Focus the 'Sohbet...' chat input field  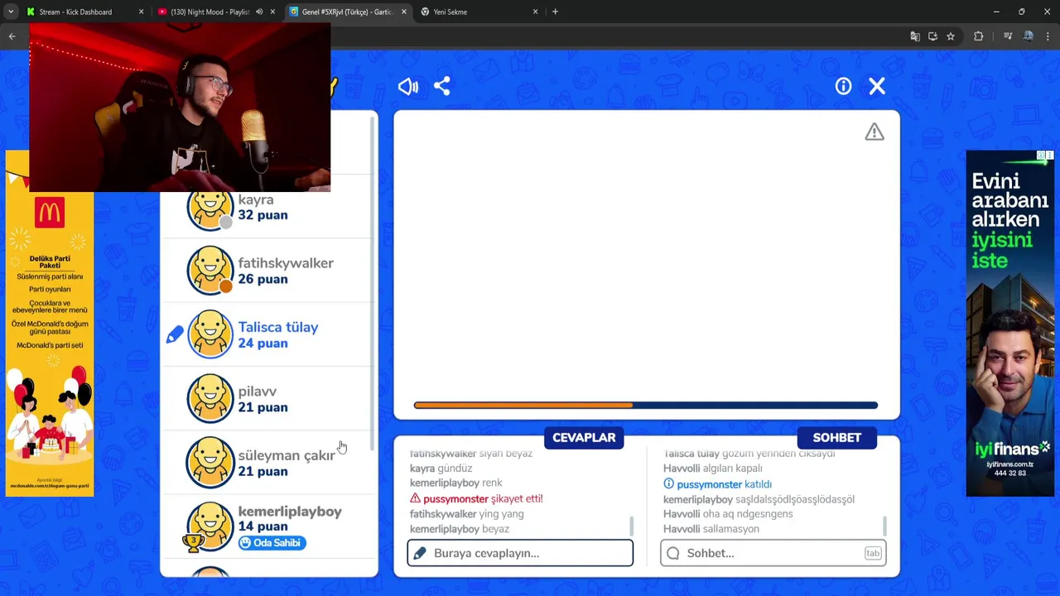point(773,553)
